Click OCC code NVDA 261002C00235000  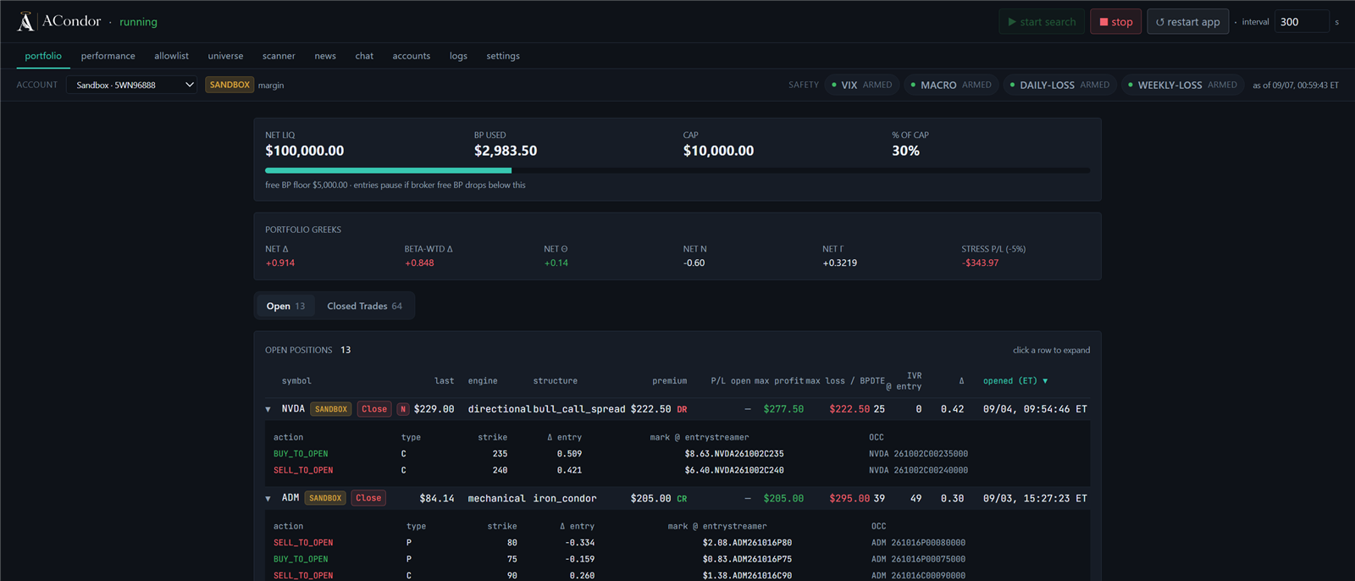point(918,454)
